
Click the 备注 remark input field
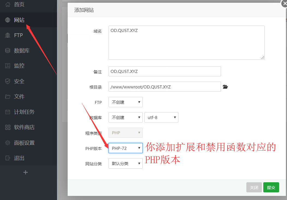(x=165, y=71)
